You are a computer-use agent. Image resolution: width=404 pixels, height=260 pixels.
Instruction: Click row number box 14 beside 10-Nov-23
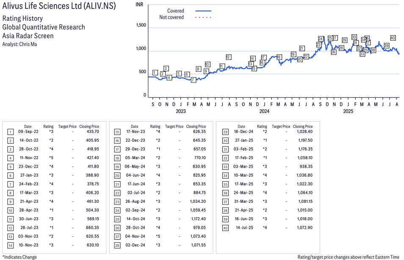pyautogui.click(x=10, y=245)
